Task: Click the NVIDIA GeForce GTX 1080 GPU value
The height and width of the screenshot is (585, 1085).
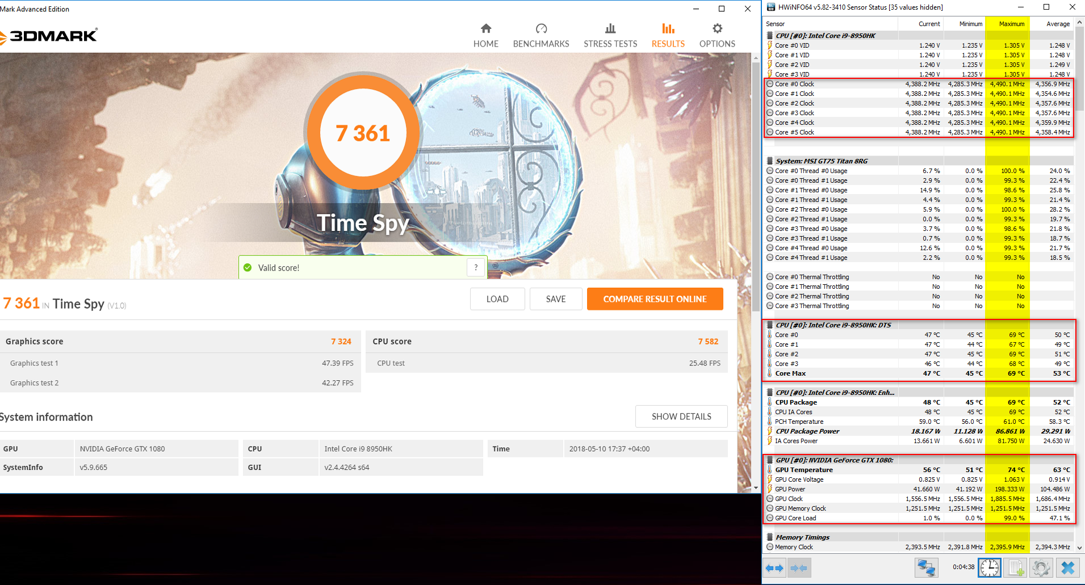Action: pos(122,449)
